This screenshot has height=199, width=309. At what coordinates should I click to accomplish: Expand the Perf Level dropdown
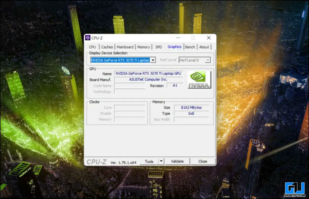point(208,60)
